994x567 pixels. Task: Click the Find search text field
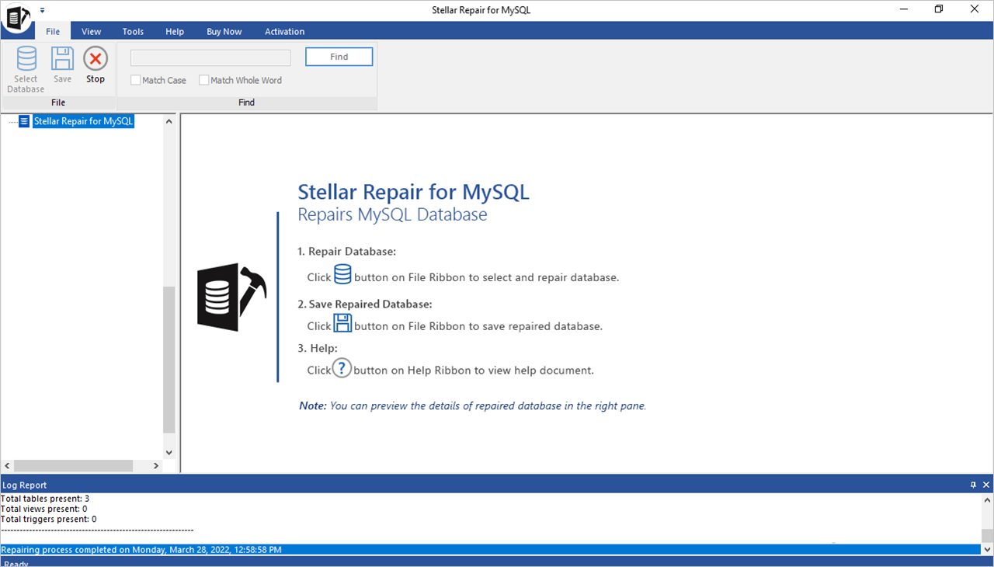pyautogui.click(x=210, y=58)
